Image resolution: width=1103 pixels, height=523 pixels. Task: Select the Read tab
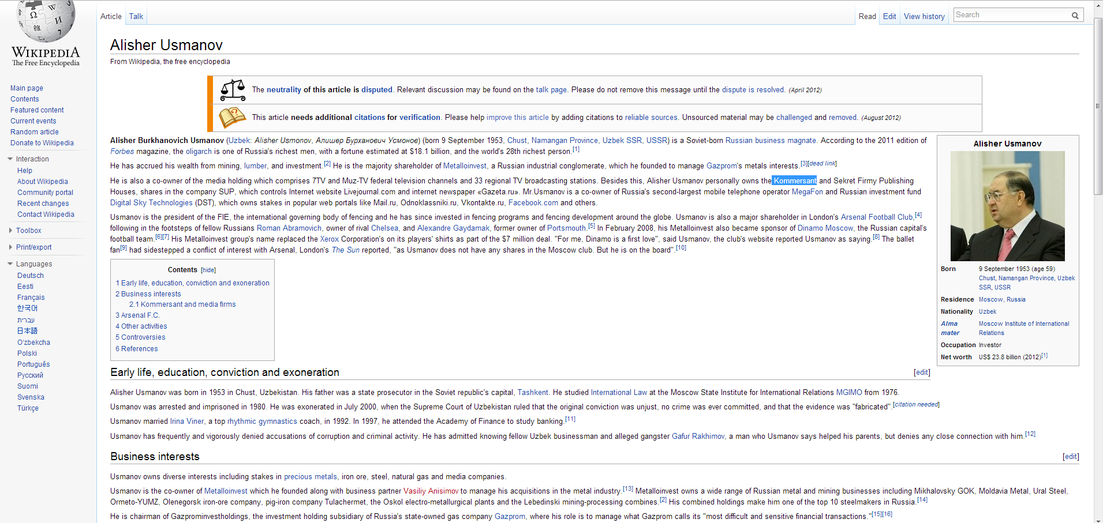tap(867, 16)
